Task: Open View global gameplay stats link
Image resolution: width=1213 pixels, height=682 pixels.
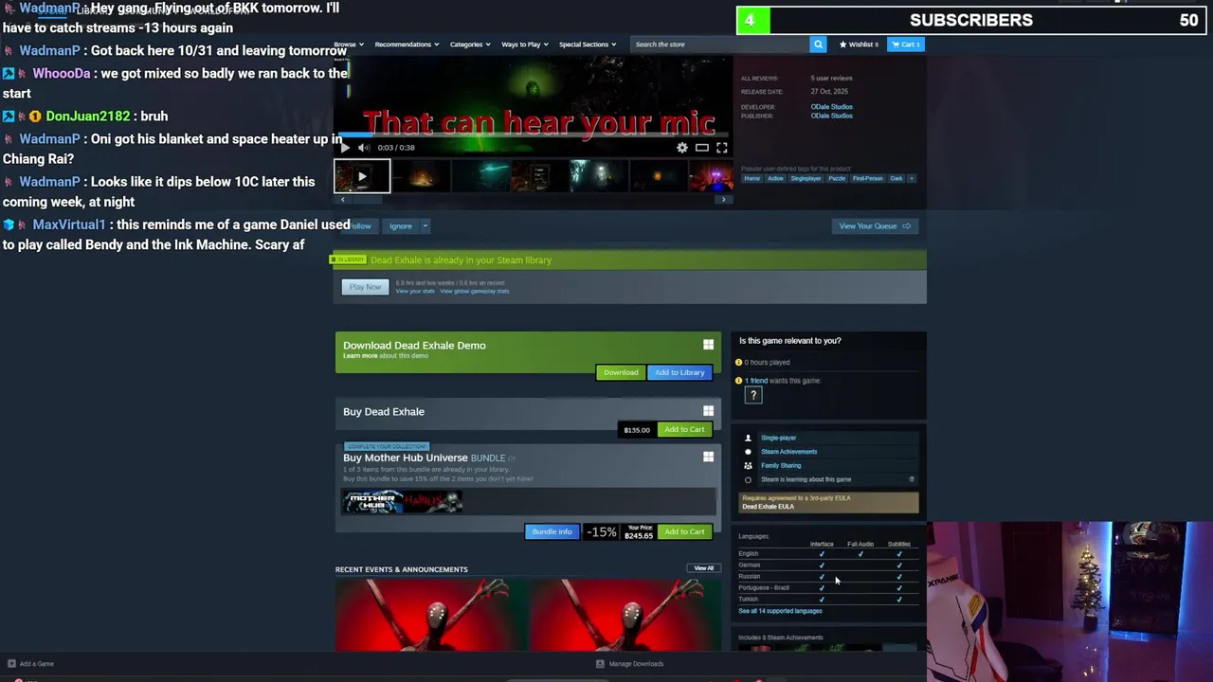Action: [x=475, y=292]
